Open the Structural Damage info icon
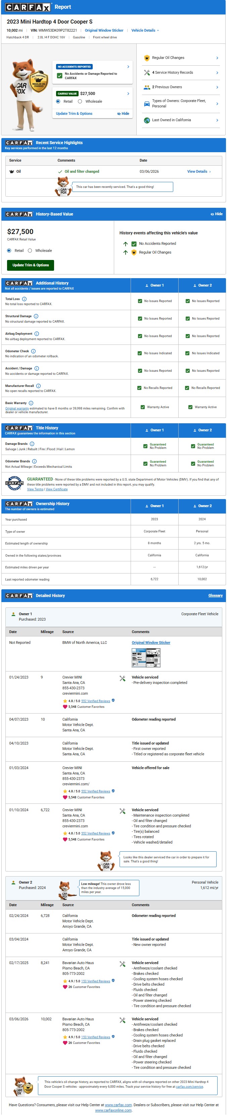The width and height of the screenshot is (227, 1120). coord(36,317)
